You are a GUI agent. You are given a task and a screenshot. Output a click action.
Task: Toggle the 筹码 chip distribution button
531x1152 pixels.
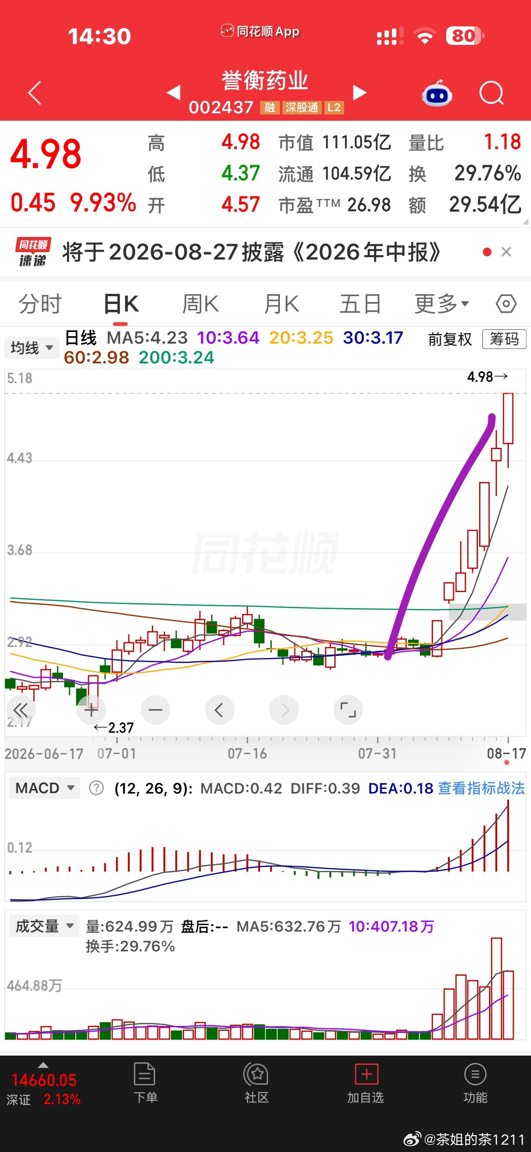504,339
